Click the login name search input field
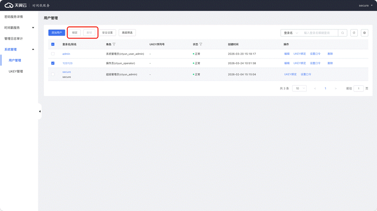 pos(319,33)
